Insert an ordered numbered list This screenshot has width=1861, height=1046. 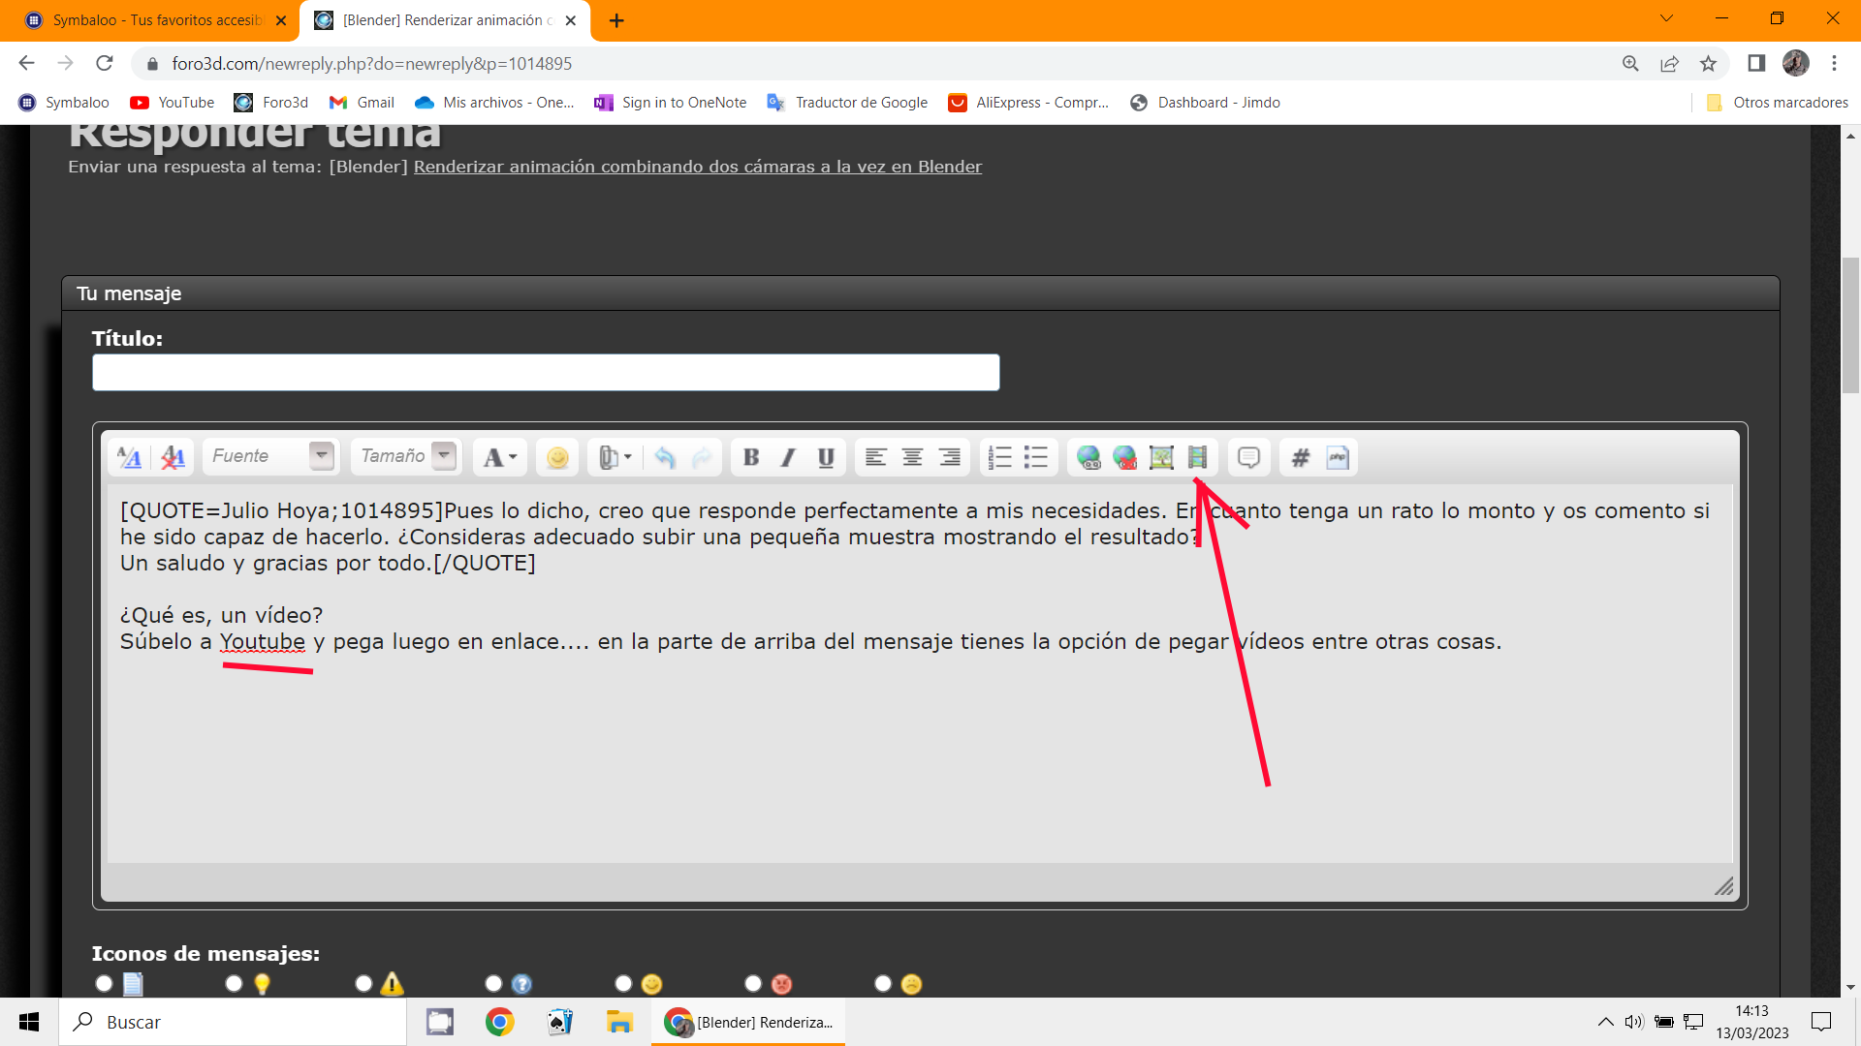coord(999,457)
